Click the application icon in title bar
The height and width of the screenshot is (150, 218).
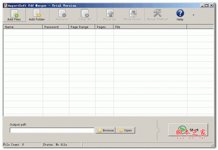click(x=5, y=5)
